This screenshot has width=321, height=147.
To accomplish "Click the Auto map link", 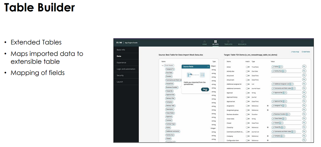I will (x=295, y=51).
